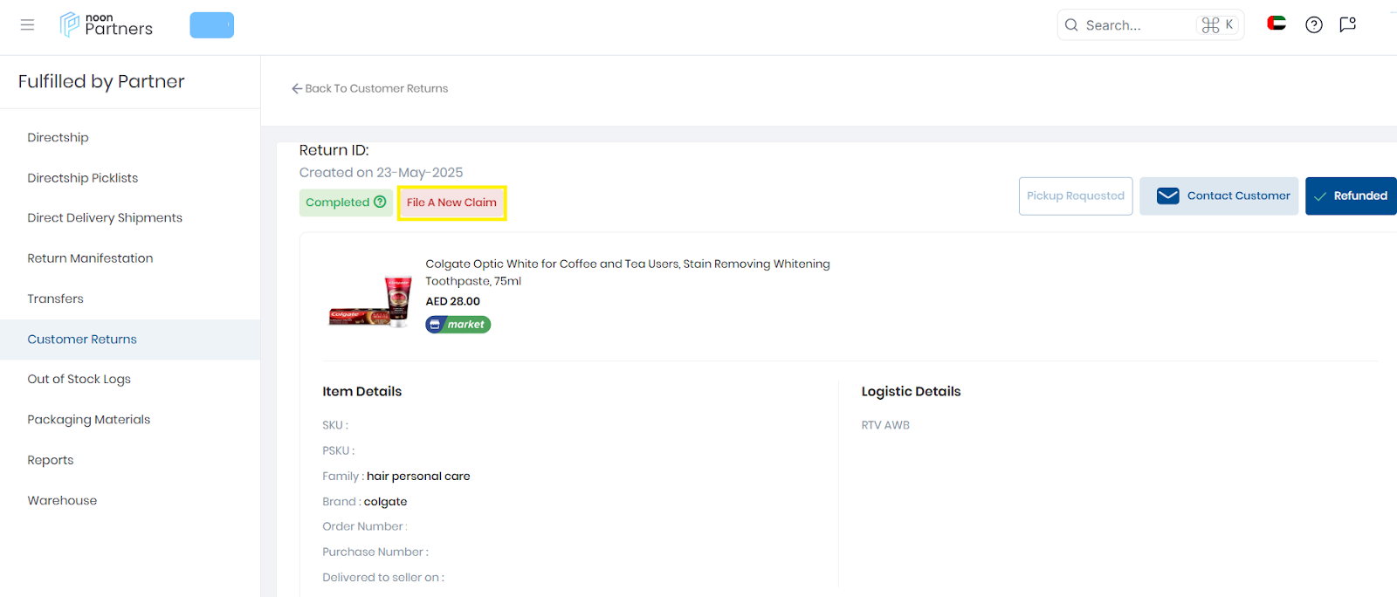Open Out of Stock Logs

click(x=79, y=380)
